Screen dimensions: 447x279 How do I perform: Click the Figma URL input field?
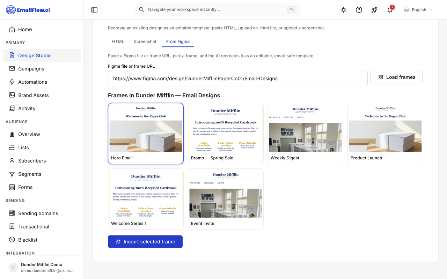coord(238,78)
